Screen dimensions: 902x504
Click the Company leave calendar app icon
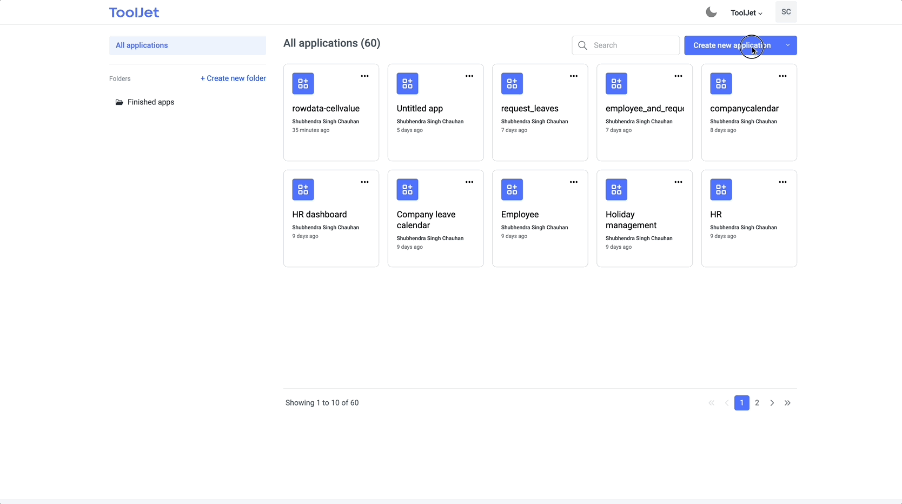pyautogui.click(x=407, y=190)
